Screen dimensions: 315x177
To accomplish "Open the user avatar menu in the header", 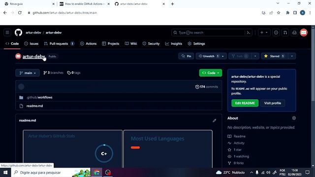I will [x=304, y=32].
